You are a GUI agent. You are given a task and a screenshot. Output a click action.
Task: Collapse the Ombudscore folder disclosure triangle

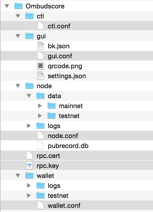click(x=7, y=6)
